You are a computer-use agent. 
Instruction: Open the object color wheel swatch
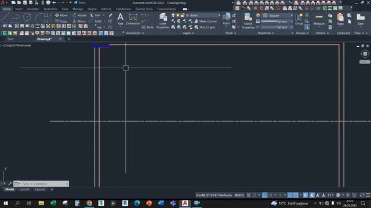pyautogui.click(x=258, y=16)
